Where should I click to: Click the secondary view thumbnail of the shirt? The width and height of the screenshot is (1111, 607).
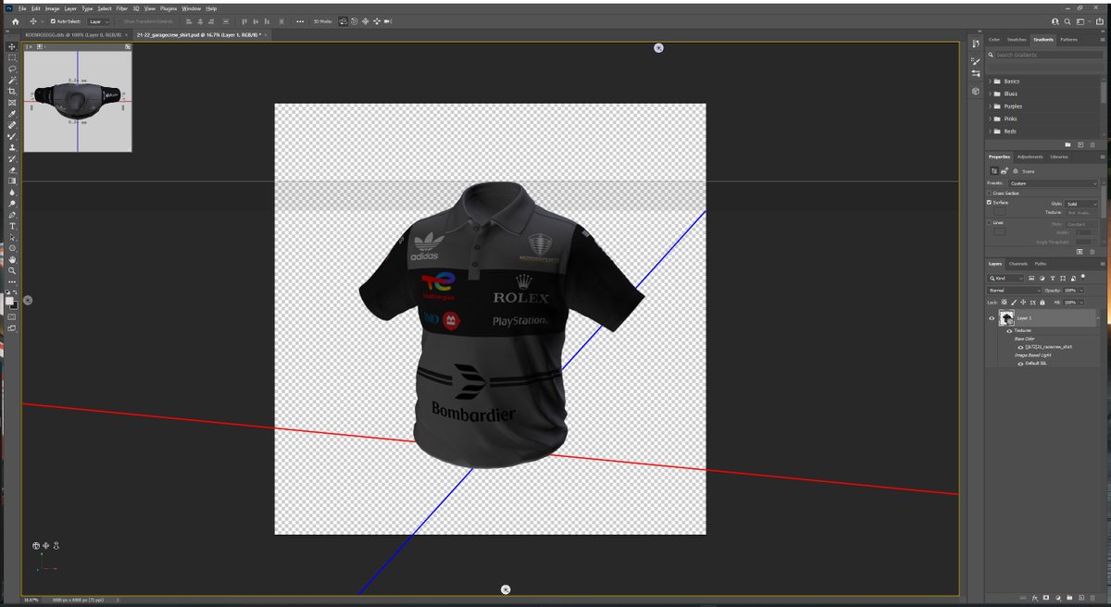click(78, 101)
